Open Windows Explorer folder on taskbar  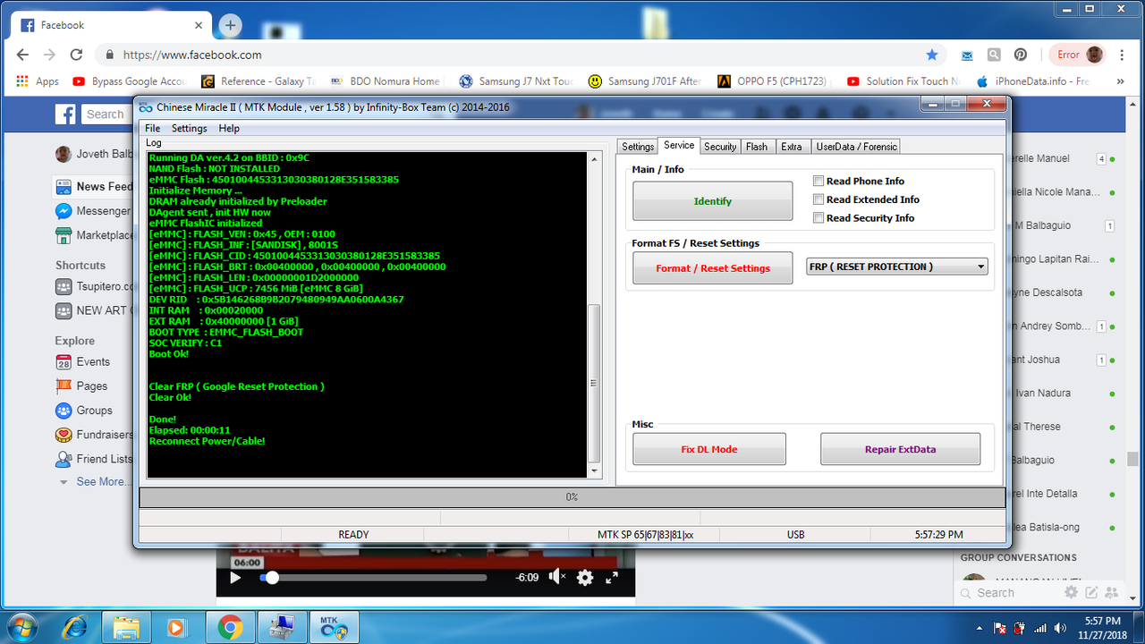click(x=126, y=627)
